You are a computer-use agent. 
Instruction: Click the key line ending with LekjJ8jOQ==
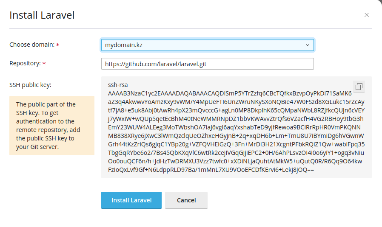[x=211, y=170]
